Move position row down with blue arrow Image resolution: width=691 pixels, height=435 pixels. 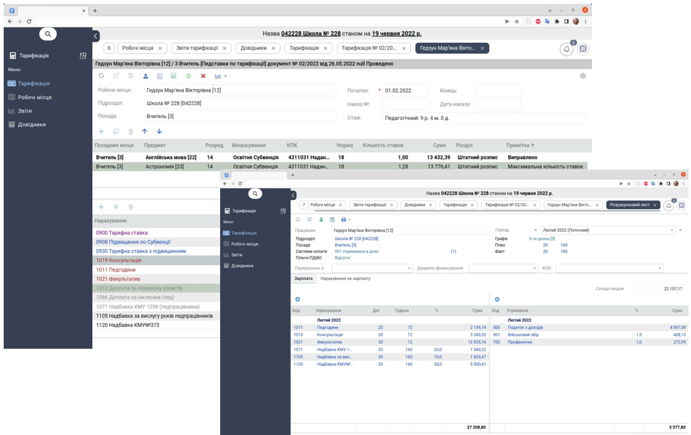pyautogui.click(x=159, y=131)
